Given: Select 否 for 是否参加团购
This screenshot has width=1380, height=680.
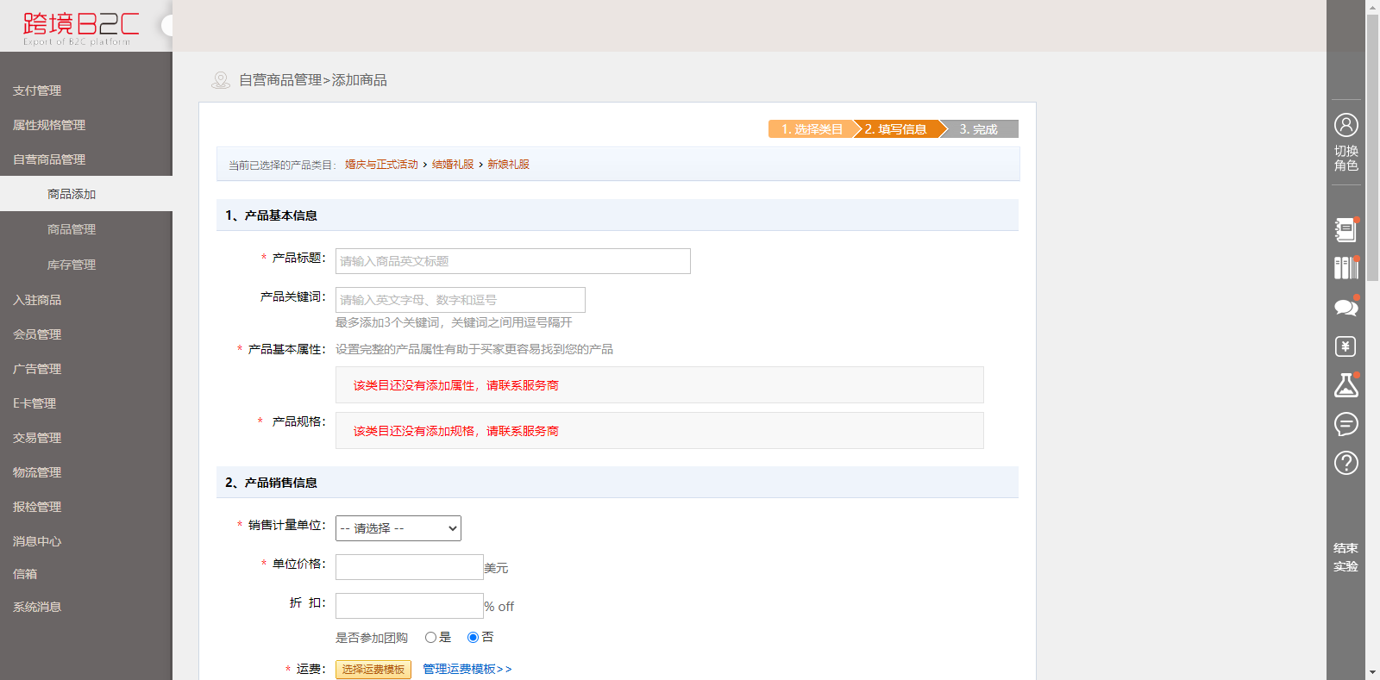Looking at the screenshot, I should (x=473, y=638).
